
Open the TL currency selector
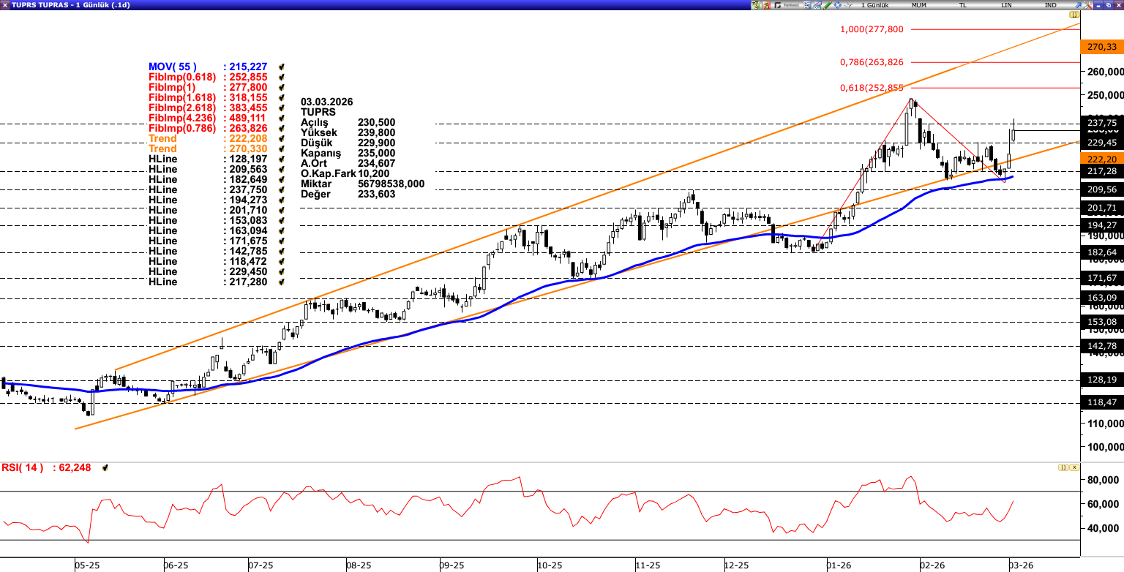click(x=963, y=5)
